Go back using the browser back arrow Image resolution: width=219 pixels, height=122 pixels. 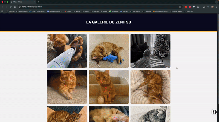[2, 7]
